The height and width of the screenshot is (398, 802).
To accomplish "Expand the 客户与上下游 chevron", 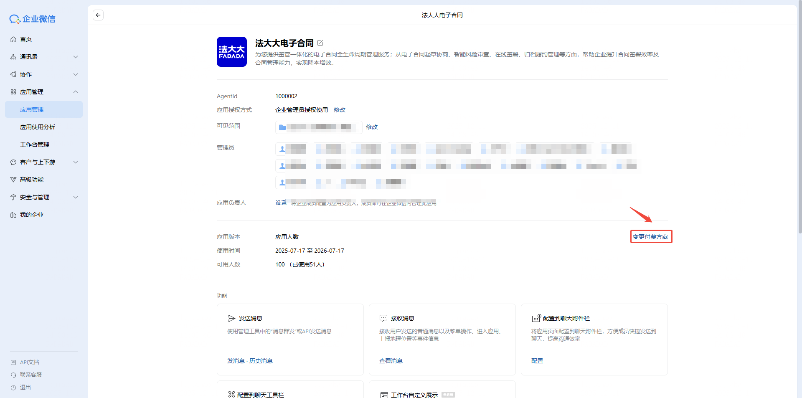I will click(76, 162).
